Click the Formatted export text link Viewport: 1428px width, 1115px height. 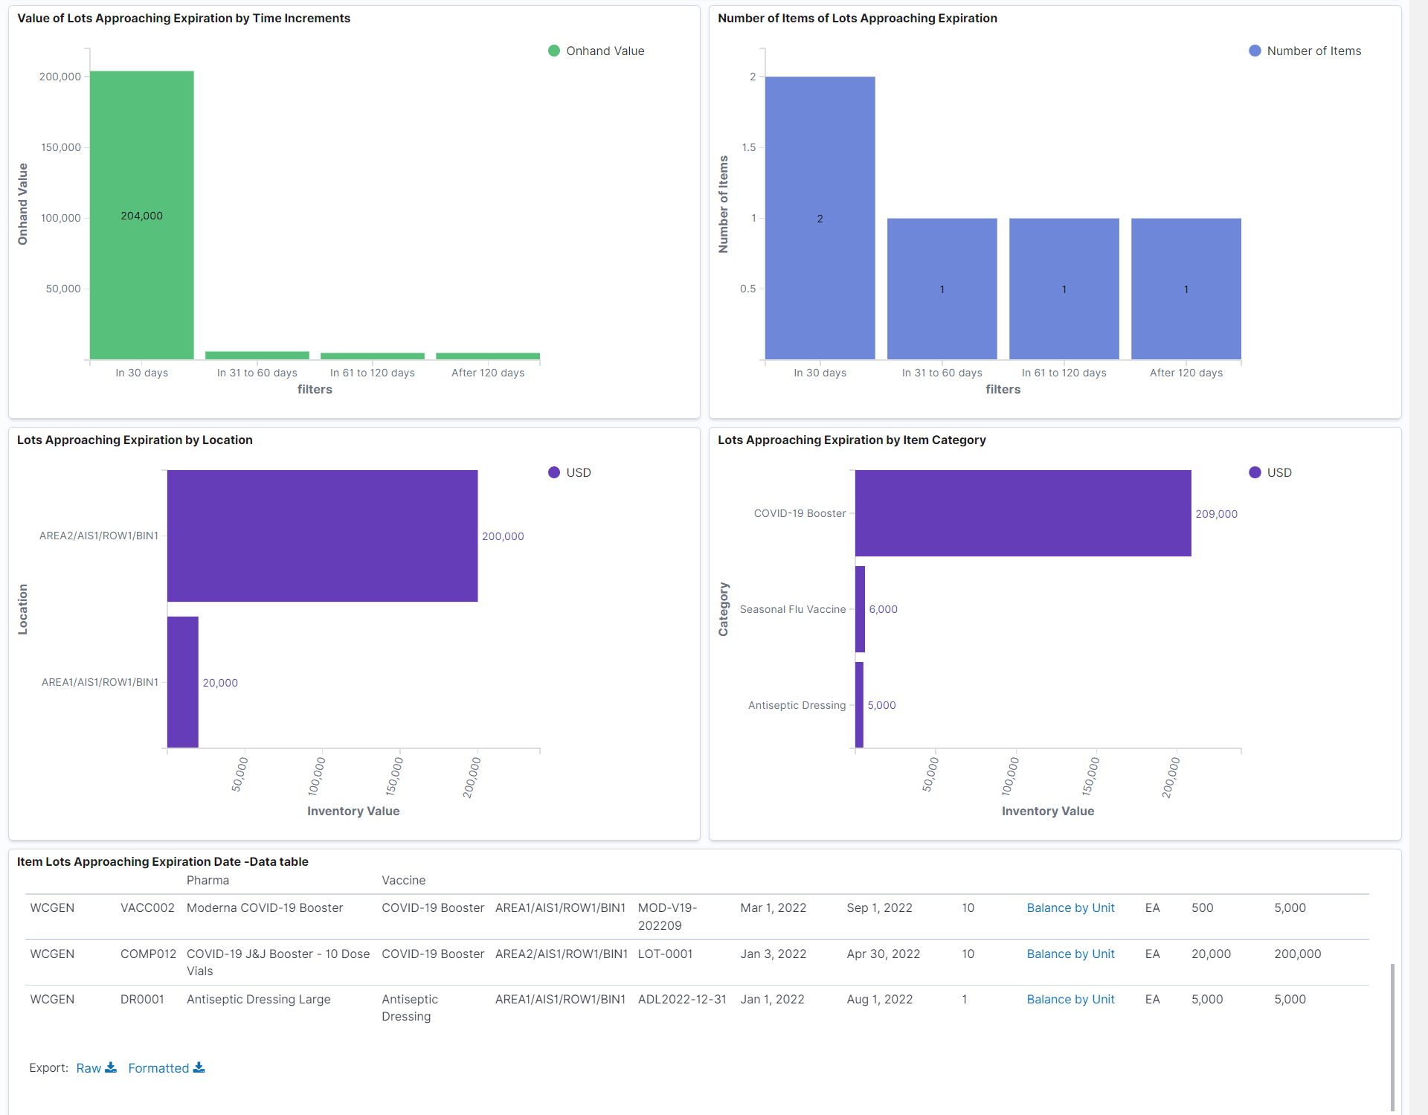[158, 1067]
